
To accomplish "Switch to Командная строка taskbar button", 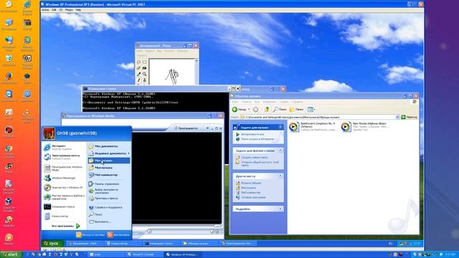I will [161, 244].
